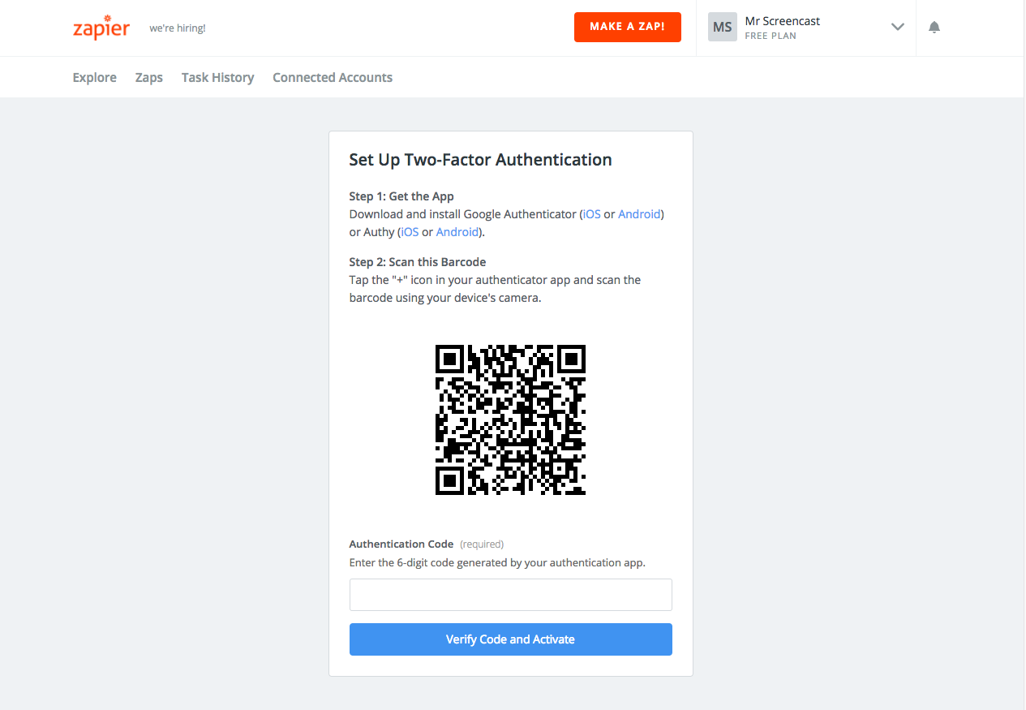The width and height of the screenshot is (1026, 710).
Task: Click the QR barcode image
Action: tap(510, 420)
